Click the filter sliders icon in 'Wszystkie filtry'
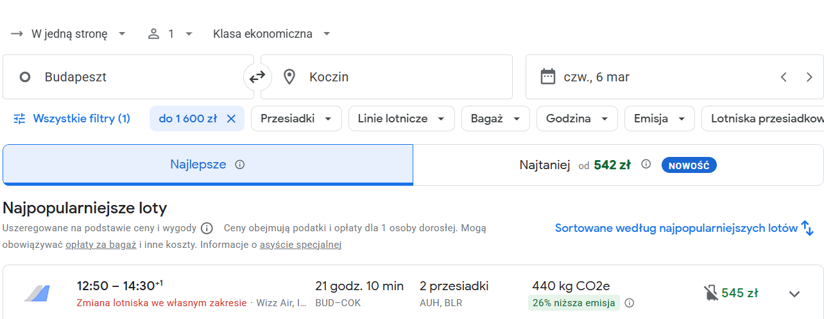 [20, 119]
